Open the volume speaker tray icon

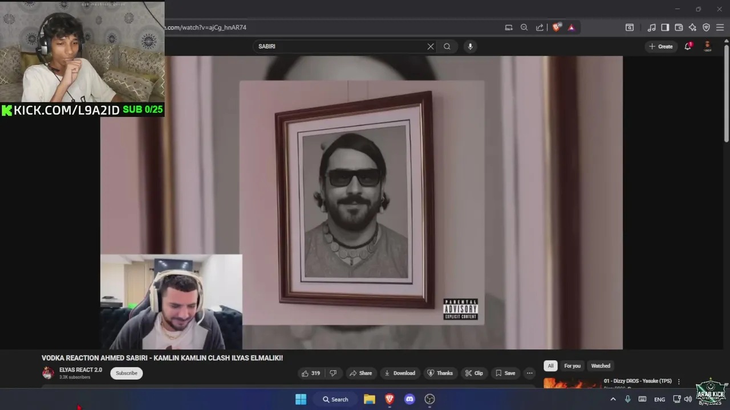pos(688,399)
